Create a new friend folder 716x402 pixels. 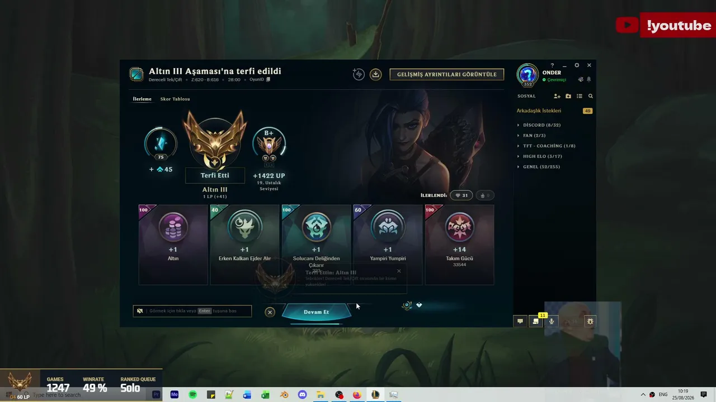[568, 96]
